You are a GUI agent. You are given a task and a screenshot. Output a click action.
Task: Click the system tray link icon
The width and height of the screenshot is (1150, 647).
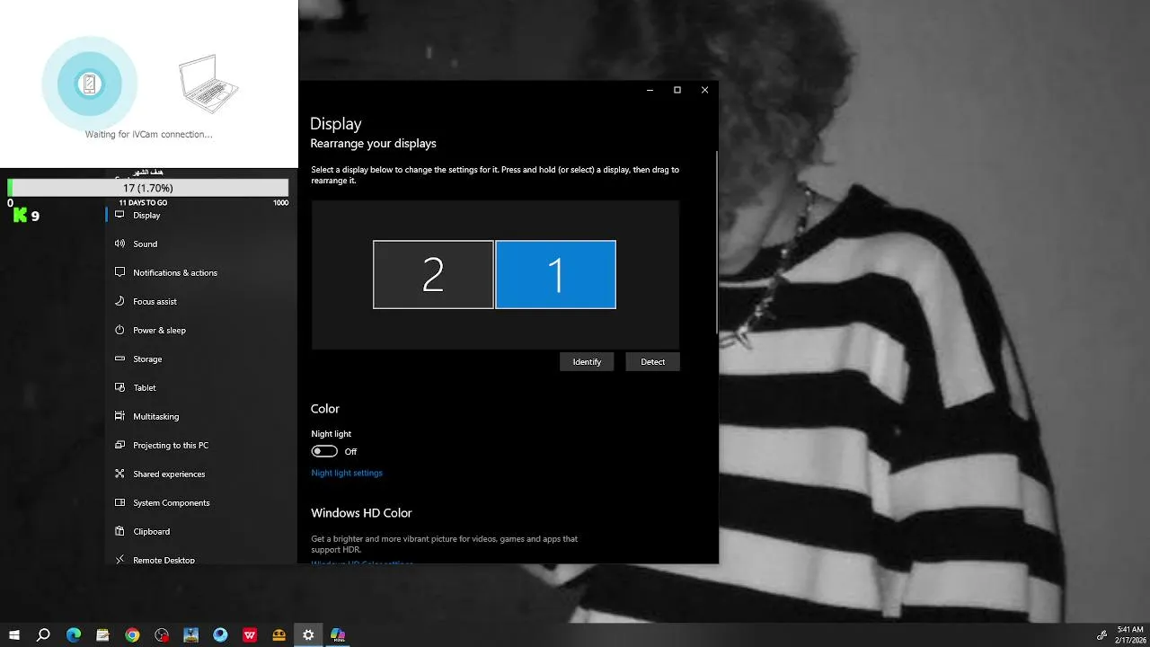1102,634
